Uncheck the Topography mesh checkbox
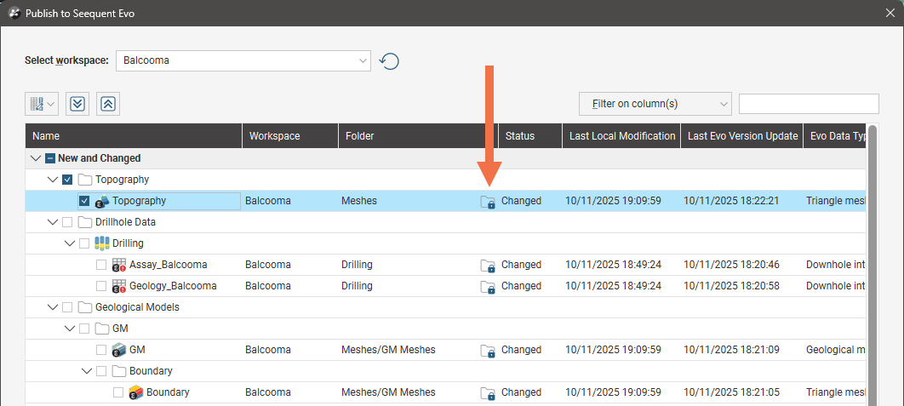904x406 pixels. [84, 201]
